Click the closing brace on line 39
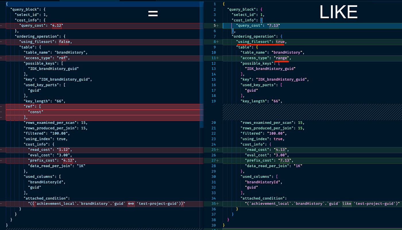 pos(223,225)
